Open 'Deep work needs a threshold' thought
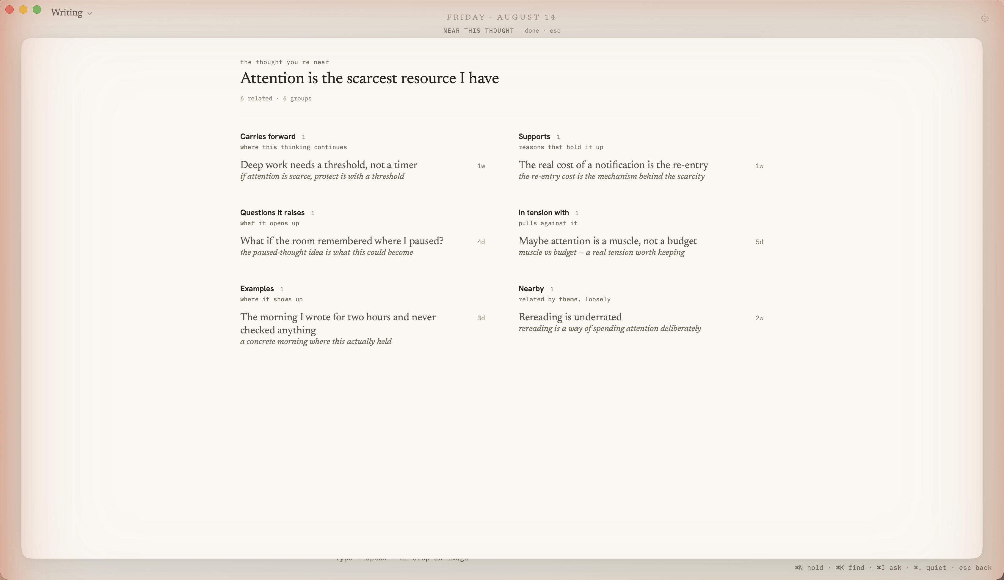 [x=329, y=165]
